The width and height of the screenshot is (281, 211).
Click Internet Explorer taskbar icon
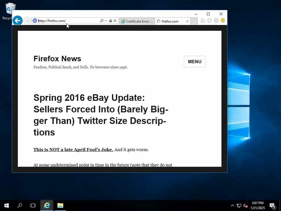point(47,206)
